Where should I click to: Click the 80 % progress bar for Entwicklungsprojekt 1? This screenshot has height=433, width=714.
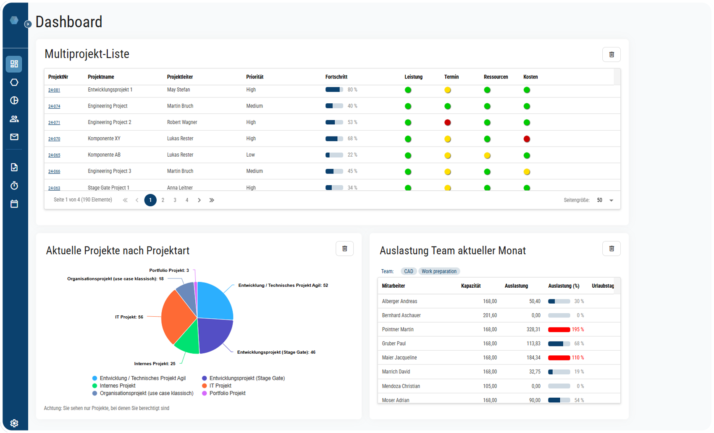[x=334, y=90]
